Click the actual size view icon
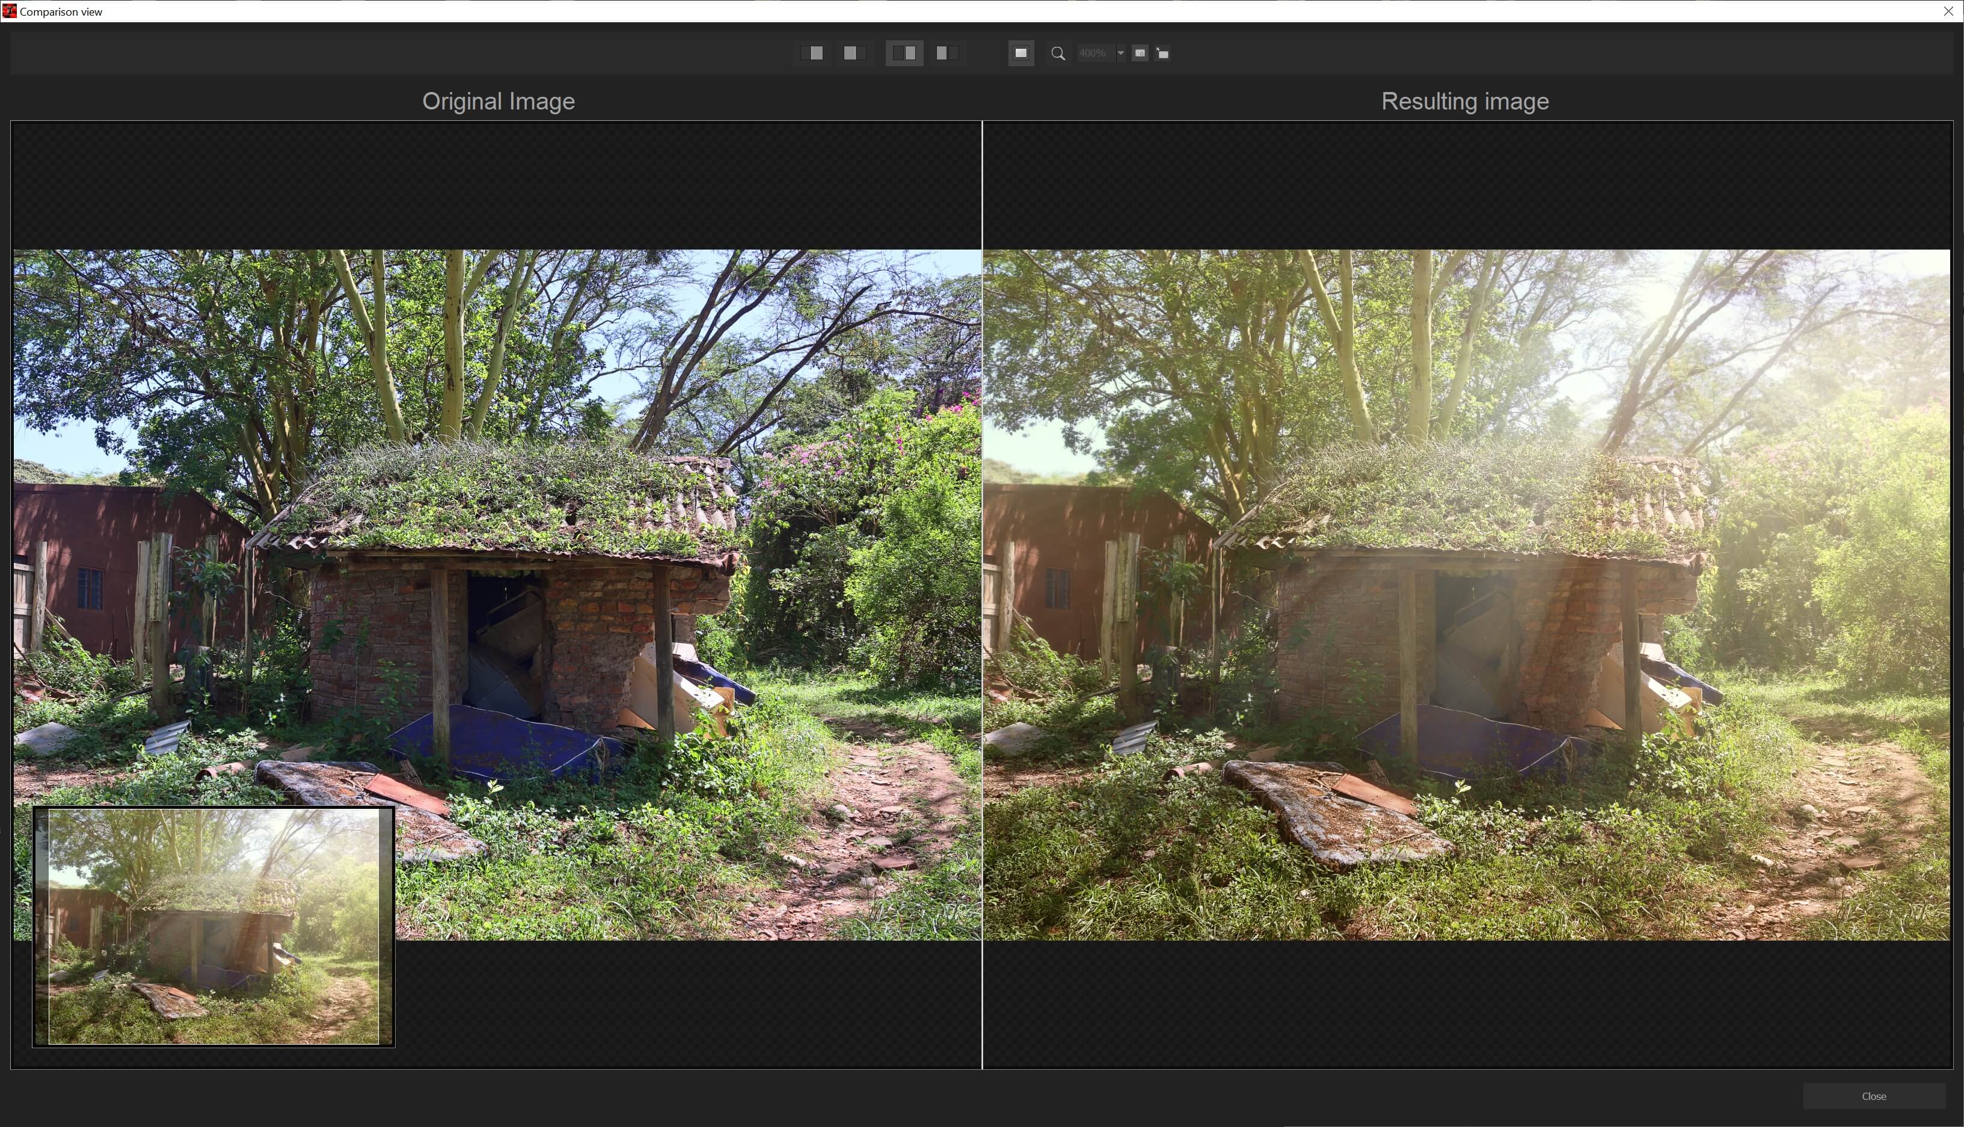Viewport: 1964px width, 1127px height. pyautogui.click(x=1162, y=53)
